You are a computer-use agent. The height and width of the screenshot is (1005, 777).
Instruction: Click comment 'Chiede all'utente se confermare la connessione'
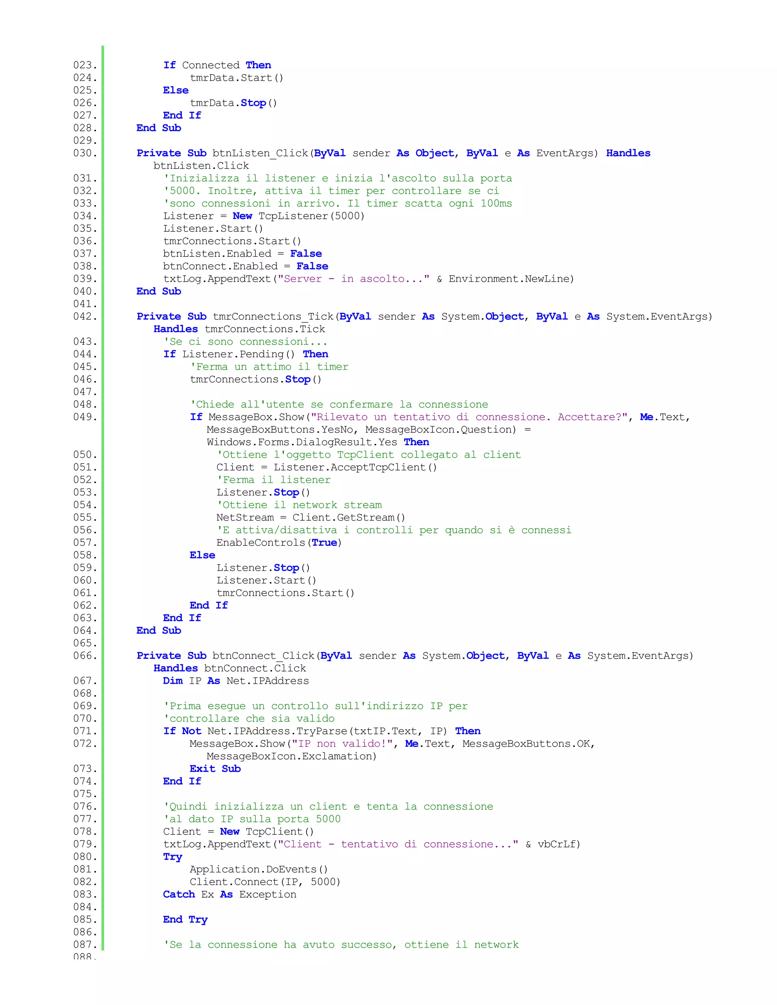[339, 405]
